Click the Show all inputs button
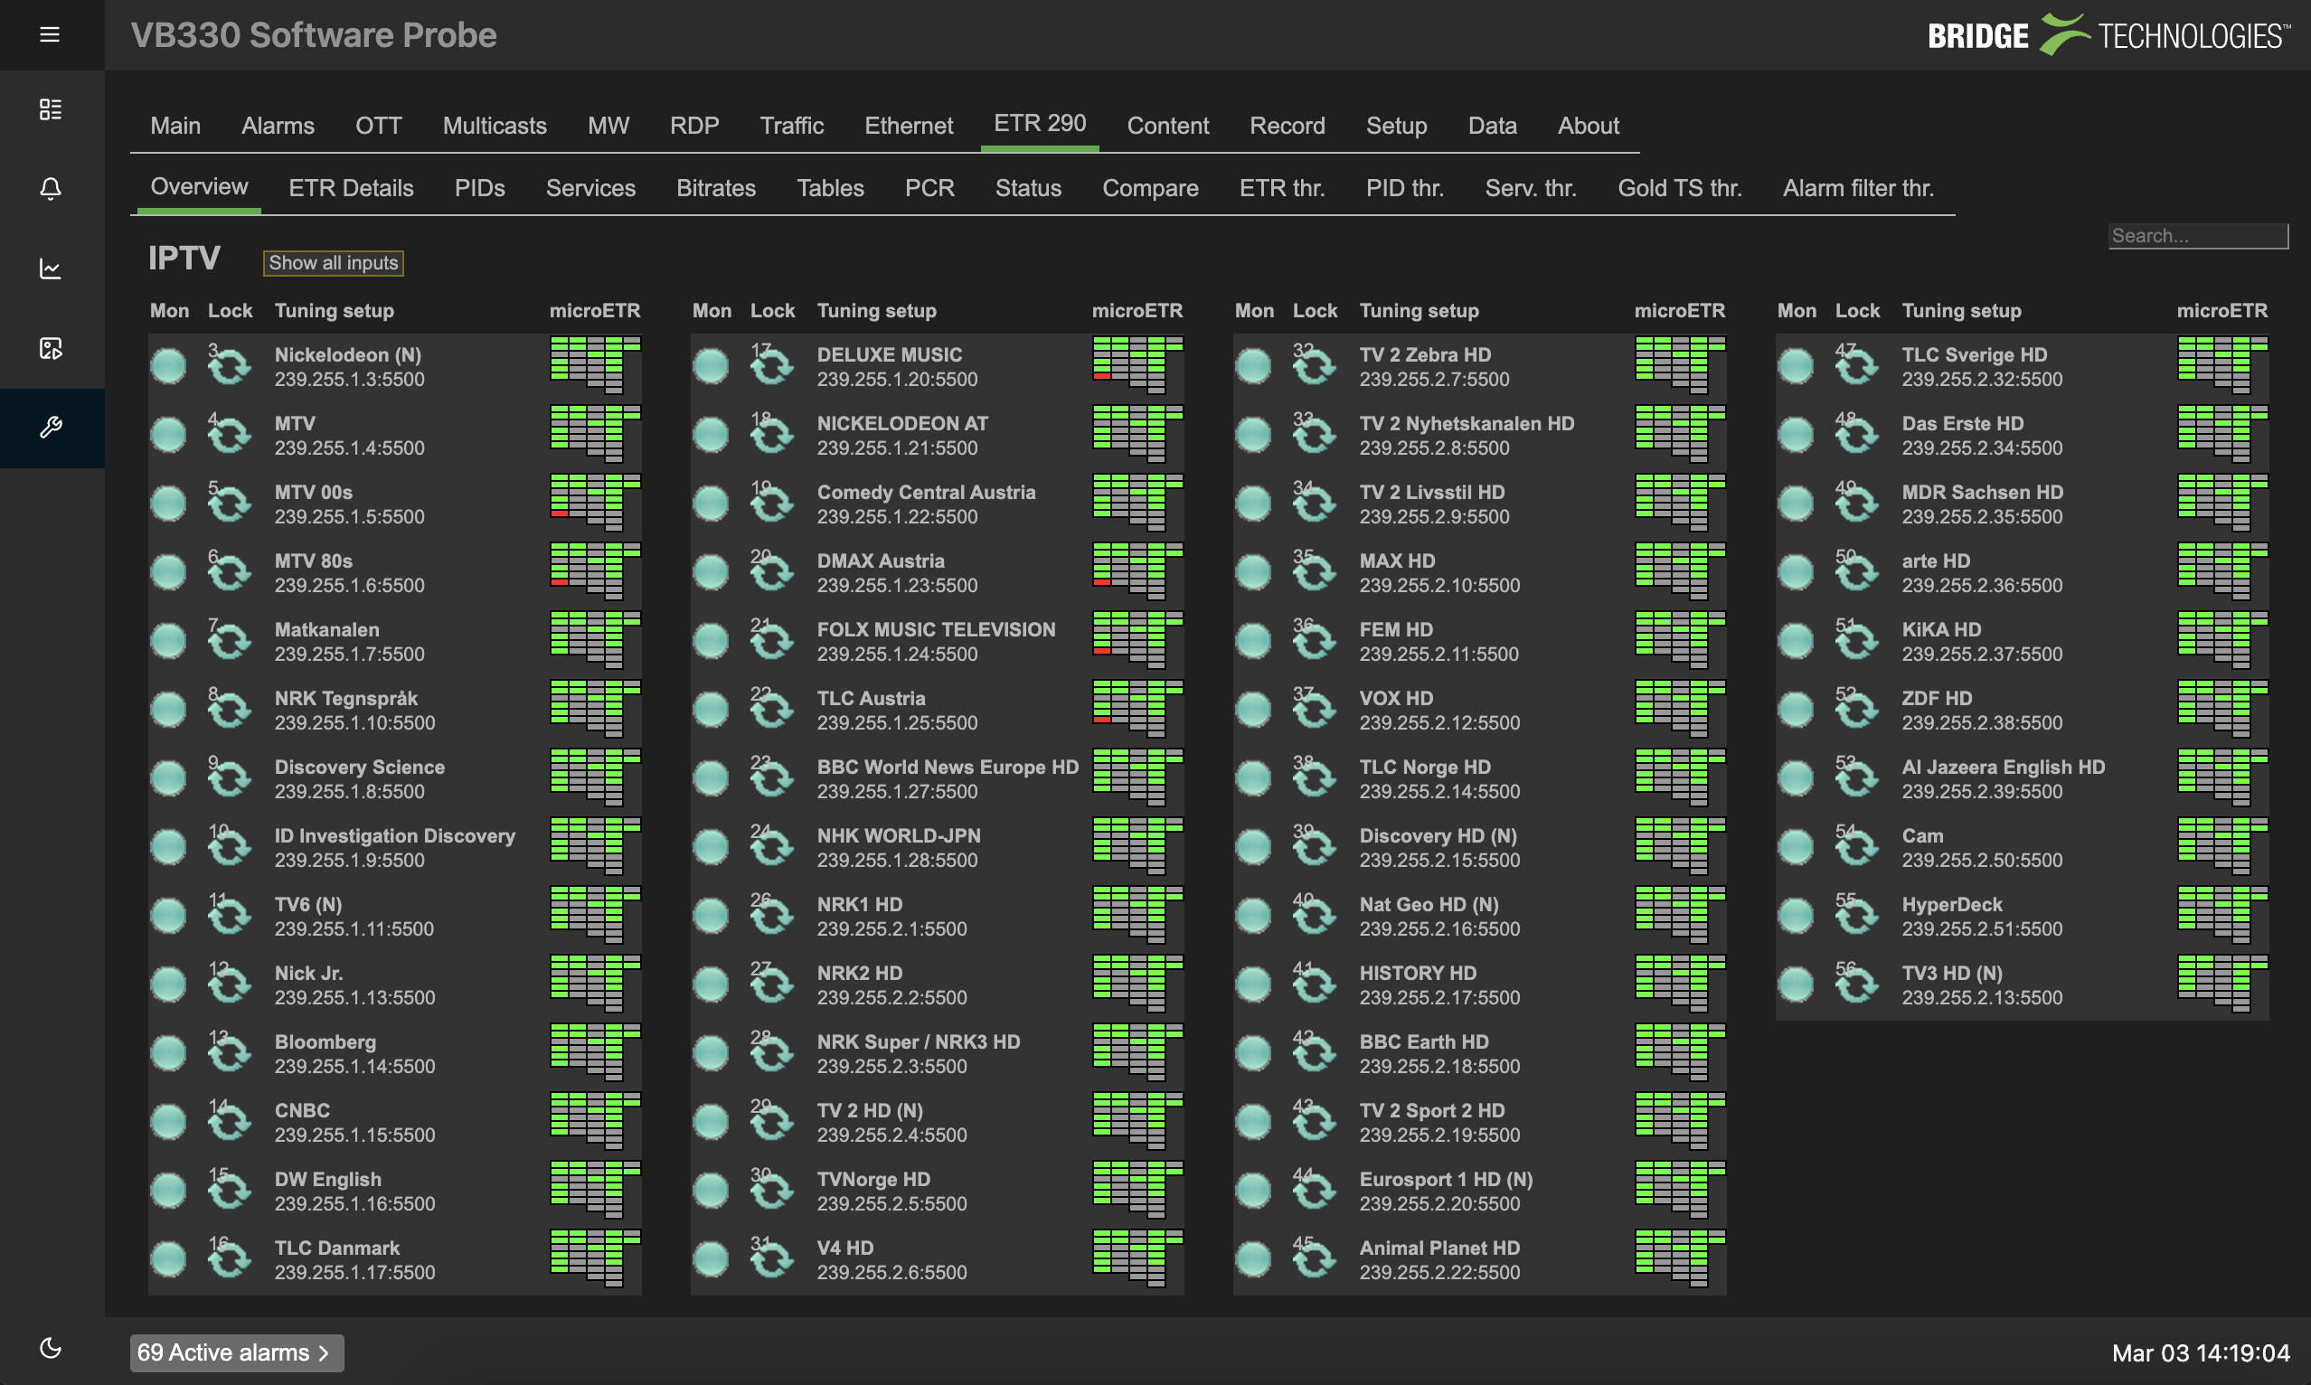Viewport: 2311px width, 1385px height. click(x=334, y=263)
